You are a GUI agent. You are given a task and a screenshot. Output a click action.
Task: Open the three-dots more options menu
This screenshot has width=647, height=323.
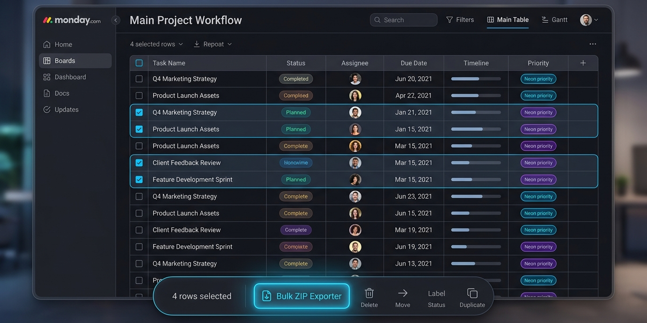click(593, 44)
